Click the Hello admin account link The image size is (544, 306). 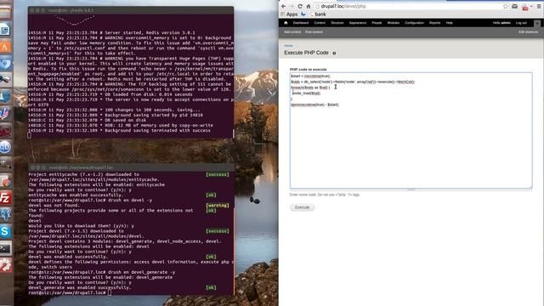coord(501,23)
